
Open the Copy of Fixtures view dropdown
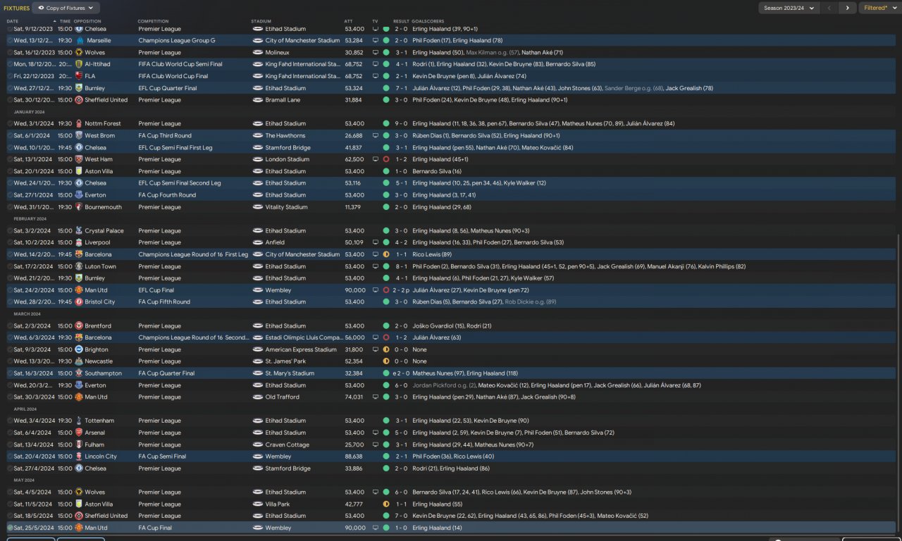pyautogui.click(x=66, y=8)
